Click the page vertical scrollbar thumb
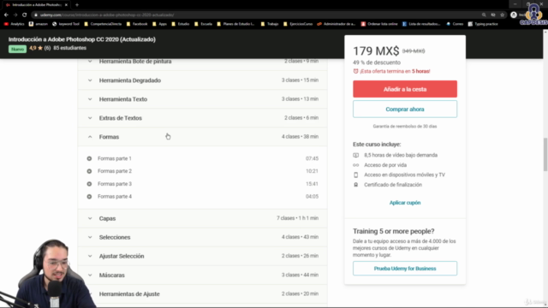 [545, 154]
